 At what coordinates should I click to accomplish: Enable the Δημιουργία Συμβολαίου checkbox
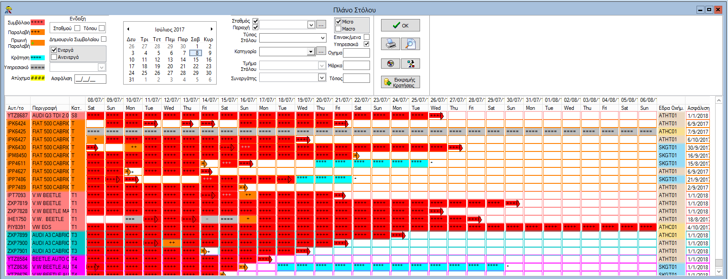point(104,39)
